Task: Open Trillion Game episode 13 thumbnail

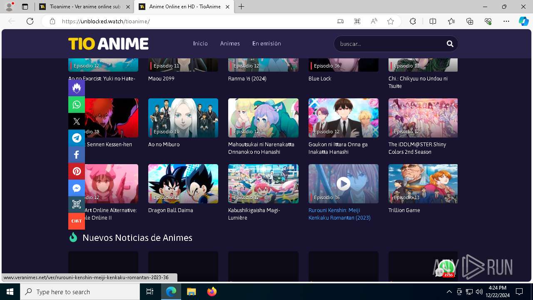Action: [423, 184]
